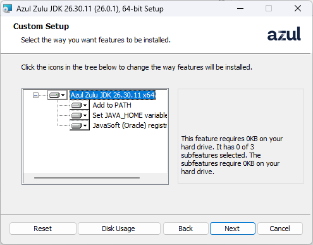Minimize the setup window

240,9
